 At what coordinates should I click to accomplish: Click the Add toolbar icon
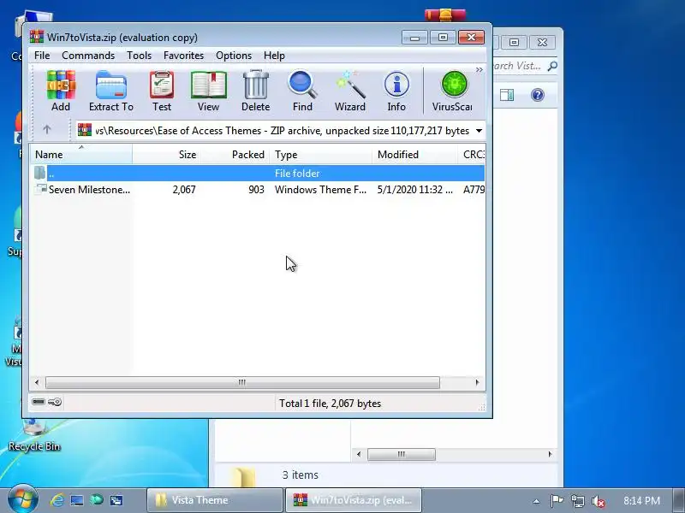coord(61,91)
